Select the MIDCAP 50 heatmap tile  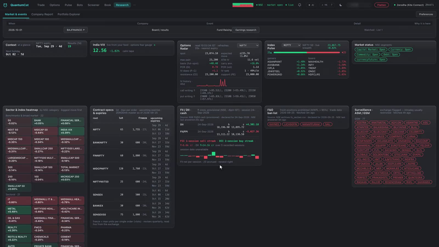45,131
